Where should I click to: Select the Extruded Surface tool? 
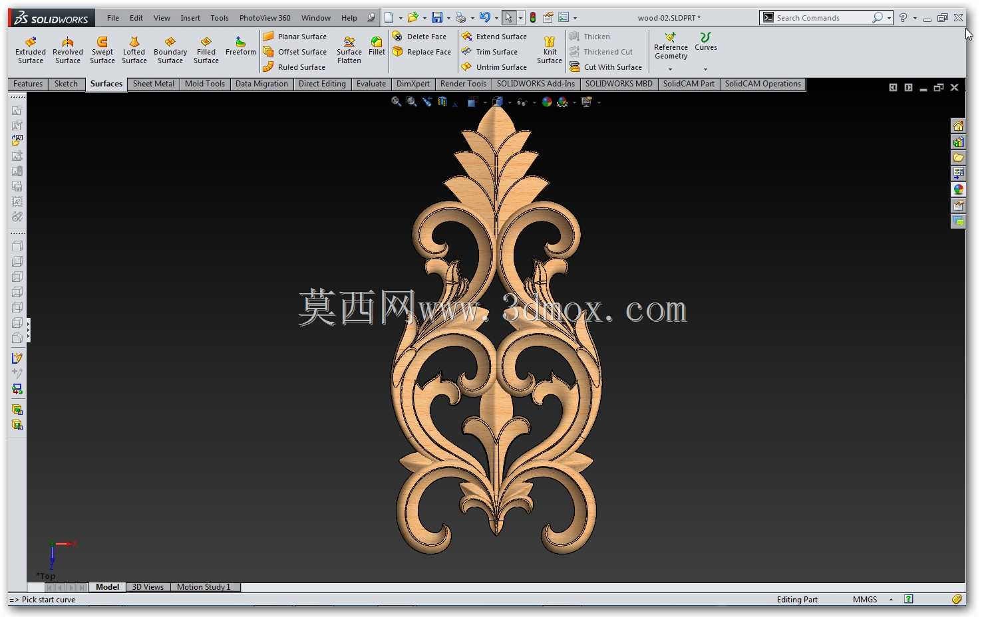pos(31,51)
